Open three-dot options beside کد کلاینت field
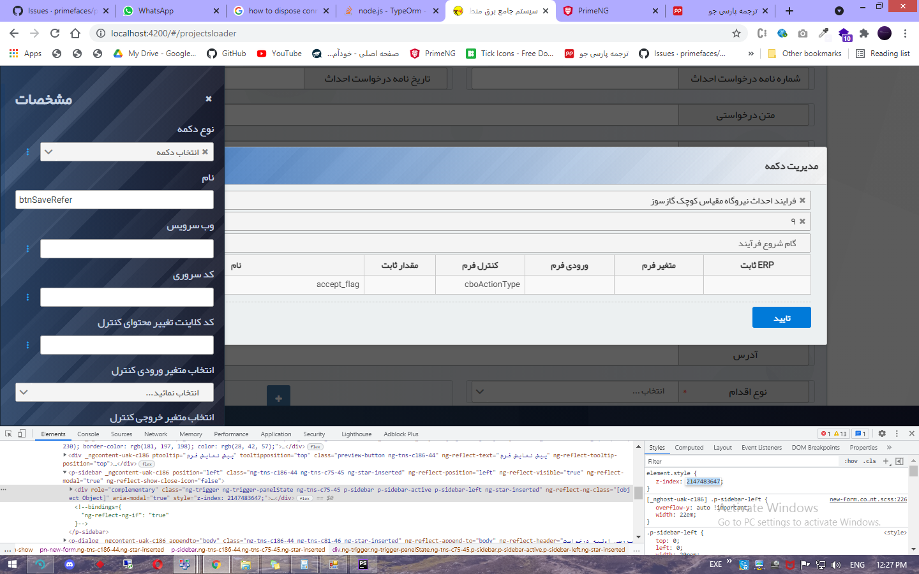The image size is (919, 574). tap(27, 345)
